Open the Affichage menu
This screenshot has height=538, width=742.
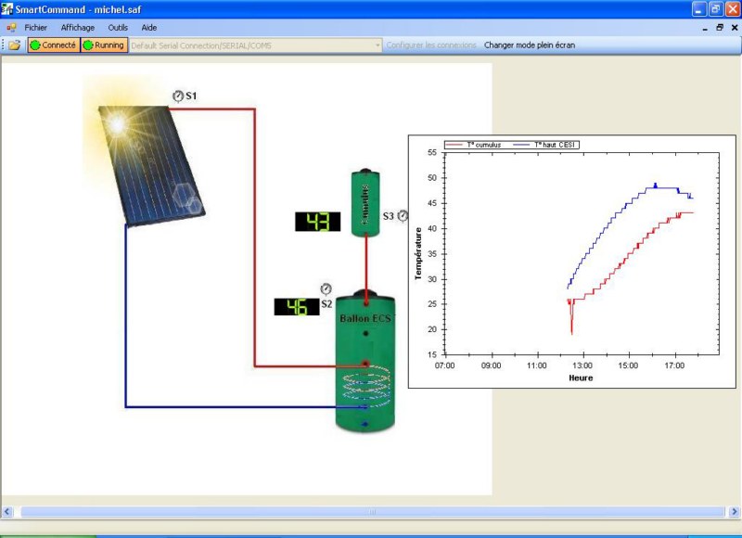pyautogui.click(x=78, y=28)
